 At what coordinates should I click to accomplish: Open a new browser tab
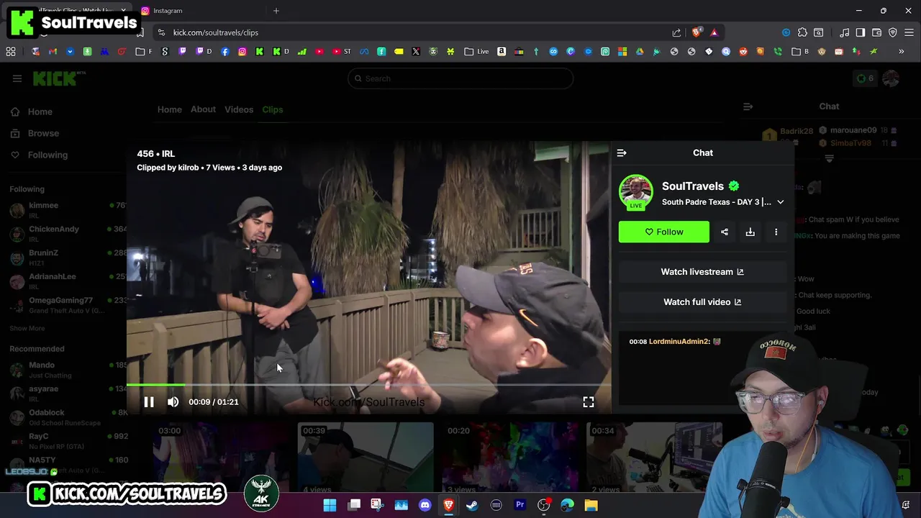click(x=276, y=11)
